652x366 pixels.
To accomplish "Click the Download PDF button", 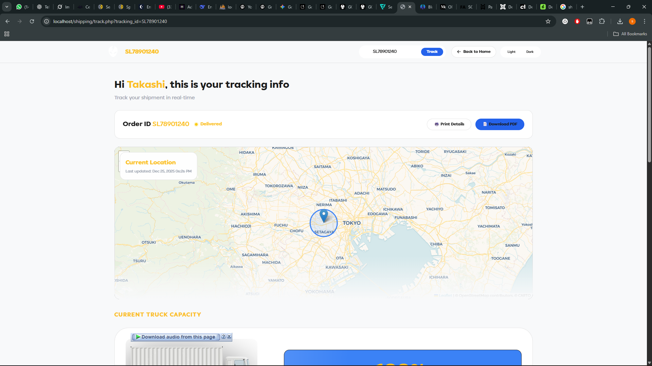I will pyautogui.click(x=500, y=124).
